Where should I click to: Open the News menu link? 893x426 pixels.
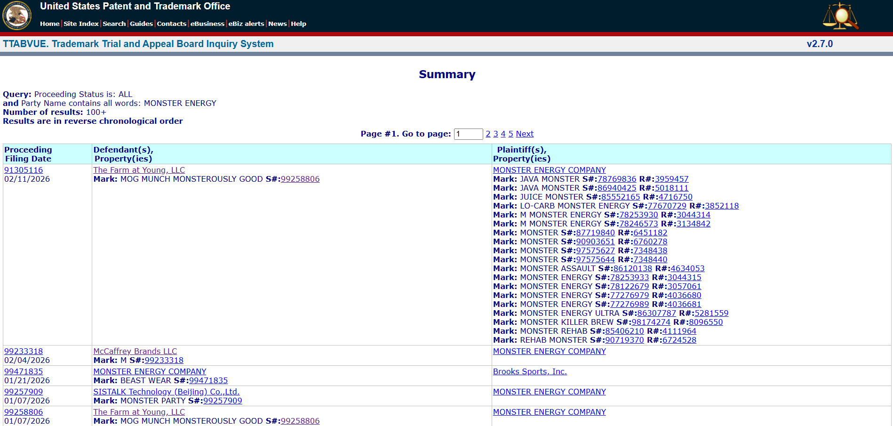277,24
